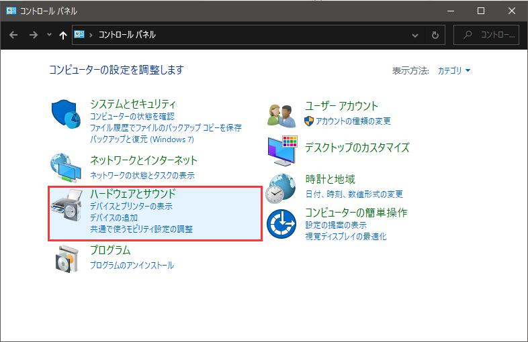
Task: Click the 時計と地域 clock globe icon
Action: click(x=281, y=188)
